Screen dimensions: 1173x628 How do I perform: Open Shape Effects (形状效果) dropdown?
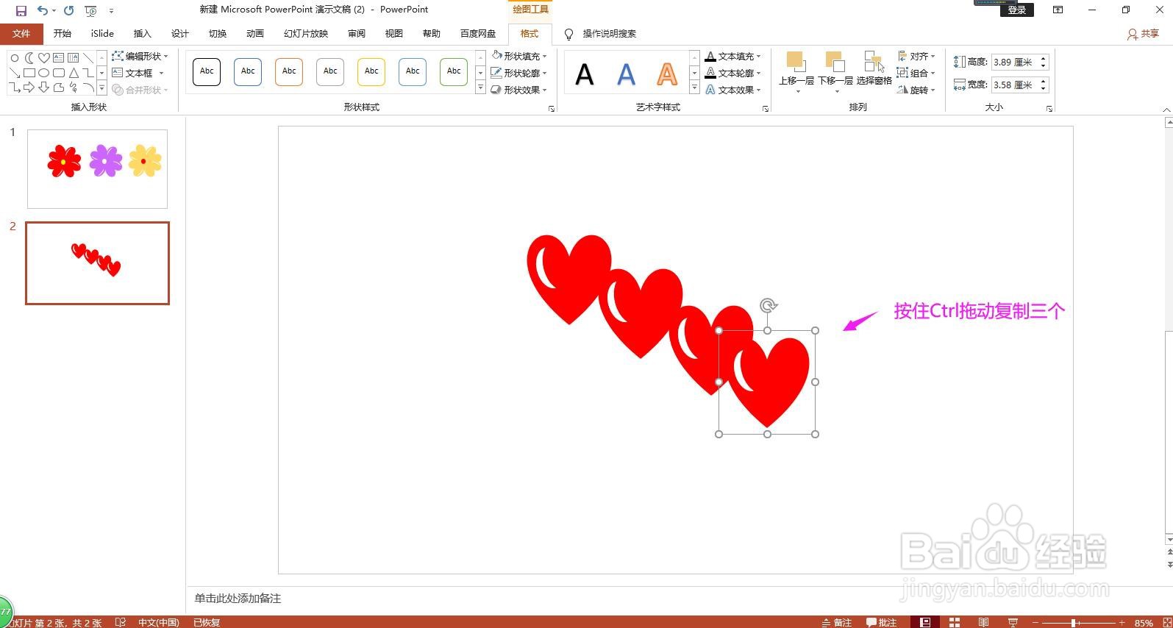[x=519, y=90]
